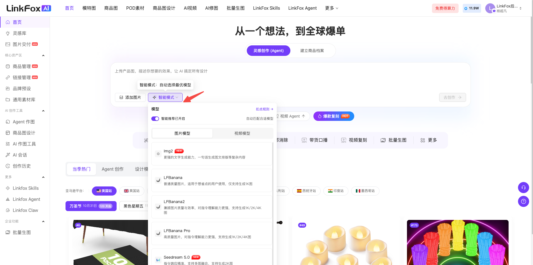
Task: Click the customer service headset icon
Action: [523, 188]
